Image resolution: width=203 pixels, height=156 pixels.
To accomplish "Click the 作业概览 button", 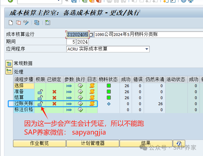I will [x=39, y=143].
